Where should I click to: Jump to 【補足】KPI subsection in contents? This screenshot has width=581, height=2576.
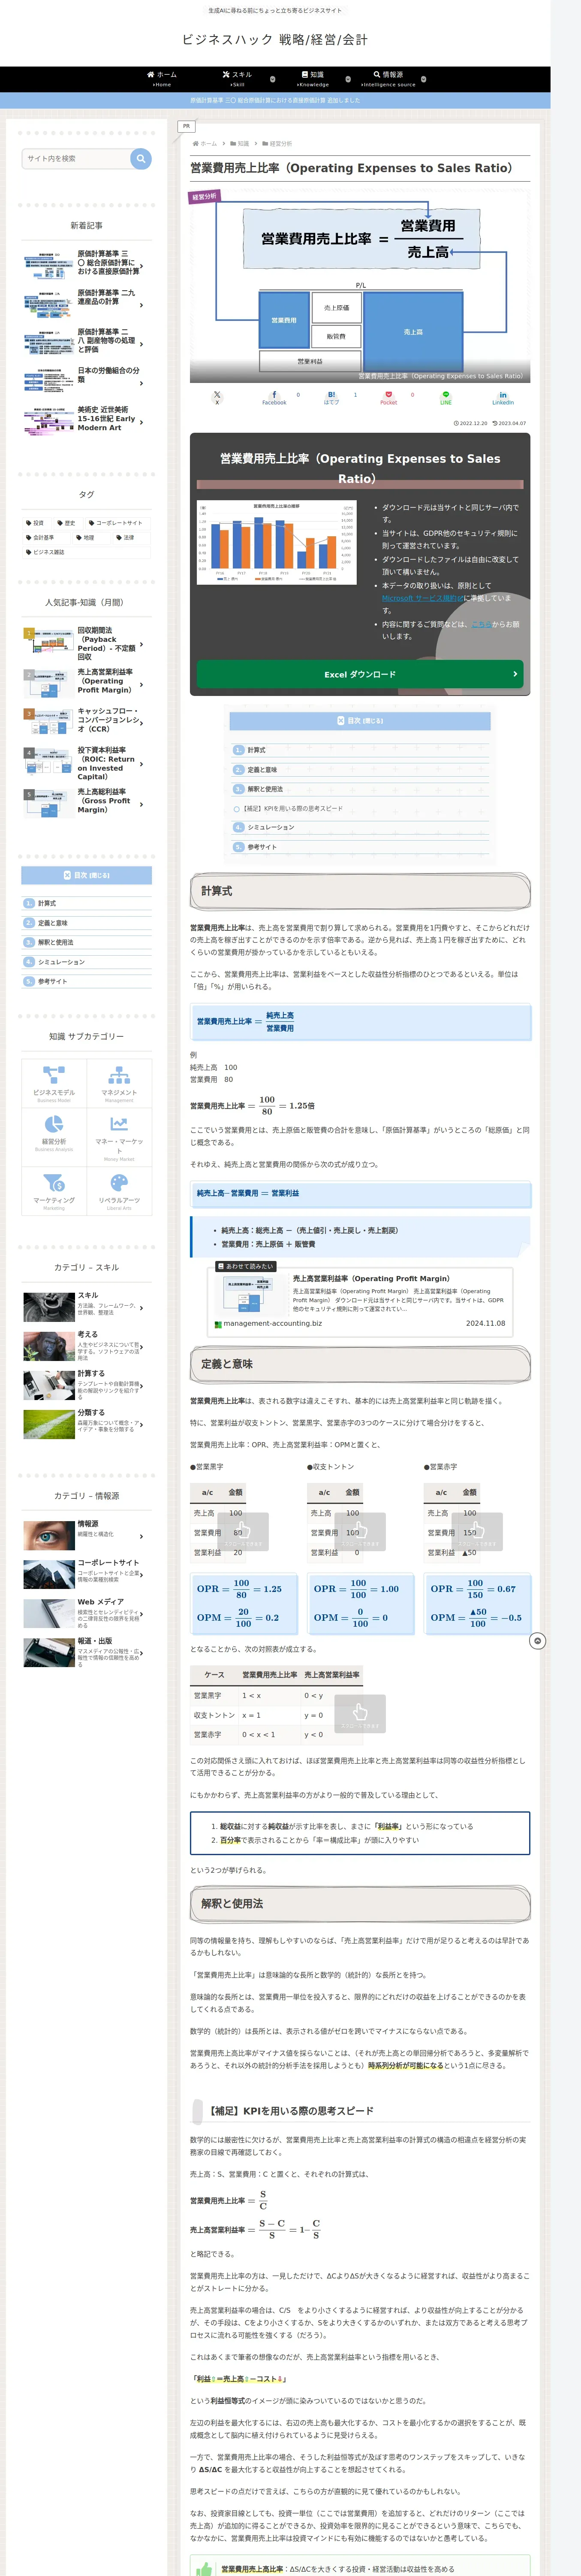click(x=293, y=808)
